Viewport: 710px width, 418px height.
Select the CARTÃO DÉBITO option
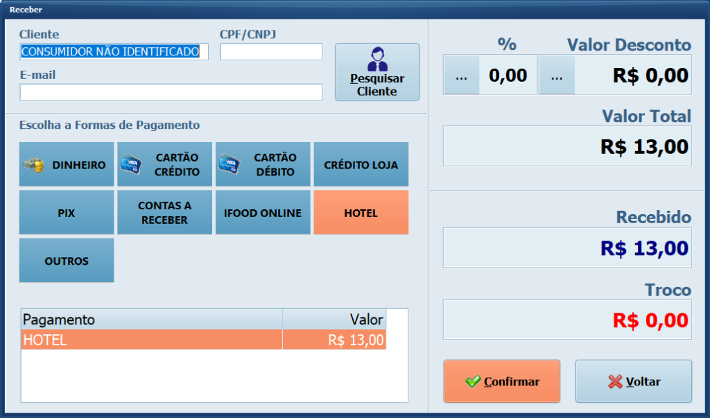[x=263, y=164]
